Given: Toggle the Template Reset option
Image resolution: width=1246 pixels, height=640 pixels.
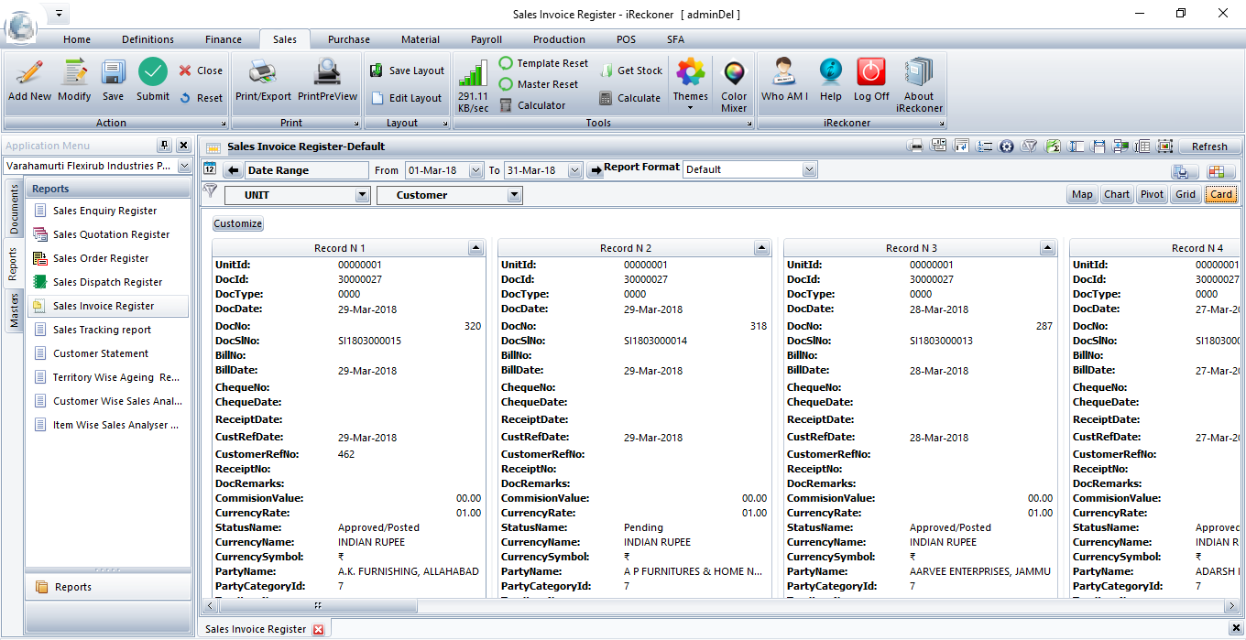Looking at the screenshot, I should pos(543,63).
